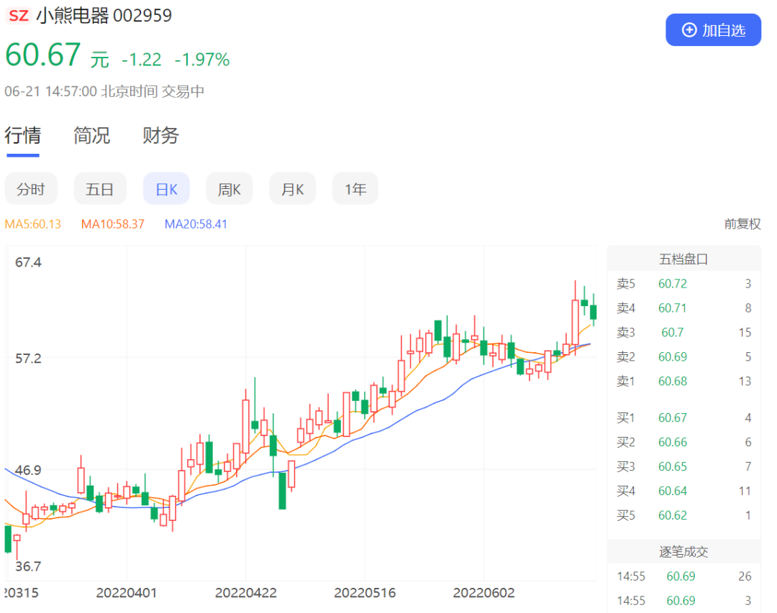Select the 五日 chart view
This screenshot has height=613, width=777.
(x=99, y=189)
